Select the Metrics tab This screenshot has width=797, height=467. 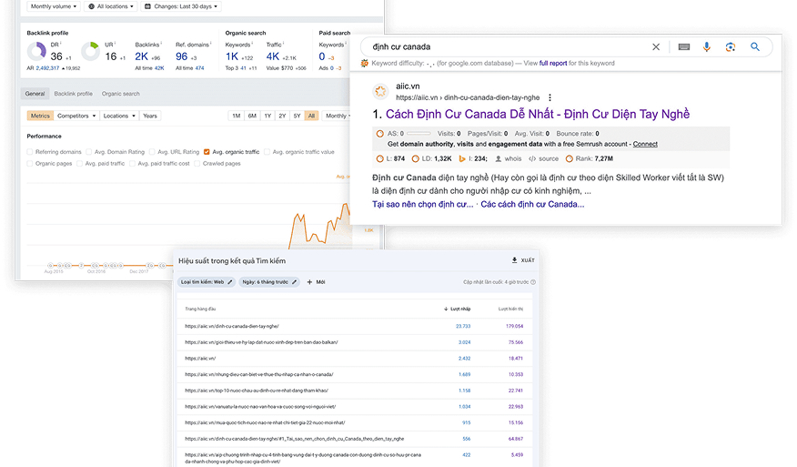tap(40, 116)
